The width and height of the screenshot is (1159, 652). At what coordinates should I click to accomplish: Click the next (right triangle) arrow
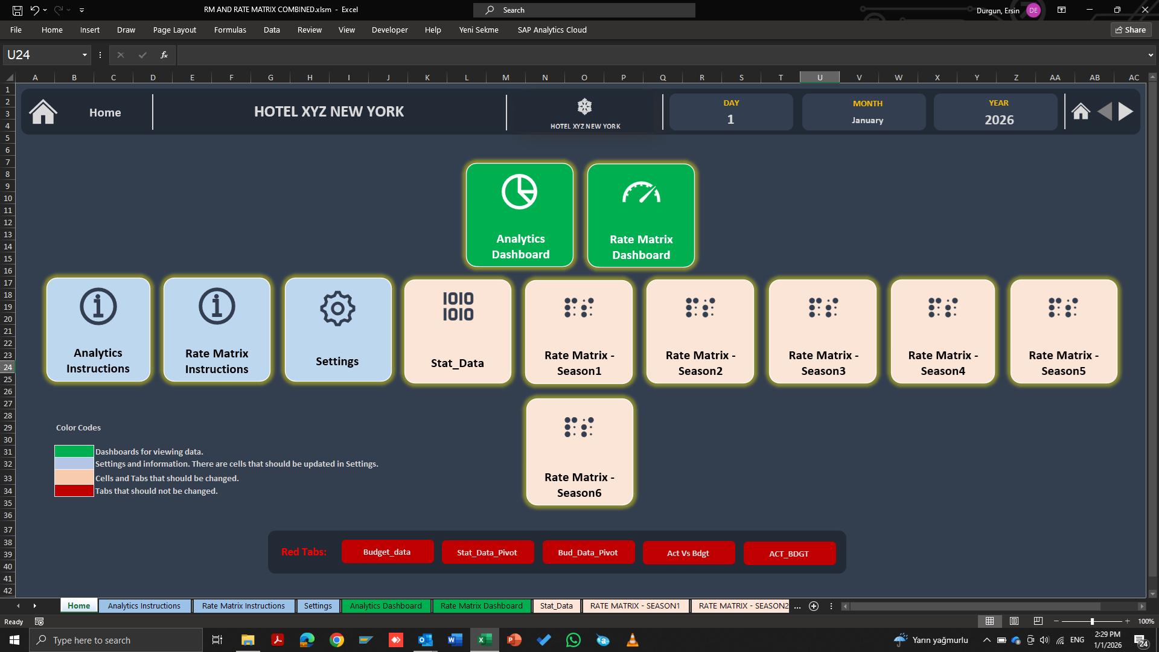click(x=1126, y=112)
